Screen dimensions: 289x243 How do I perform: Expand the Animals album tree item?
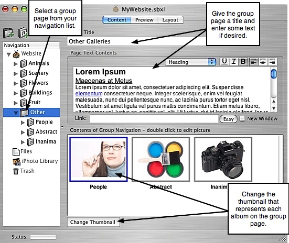pyautogui.click(x=16, y=64)
